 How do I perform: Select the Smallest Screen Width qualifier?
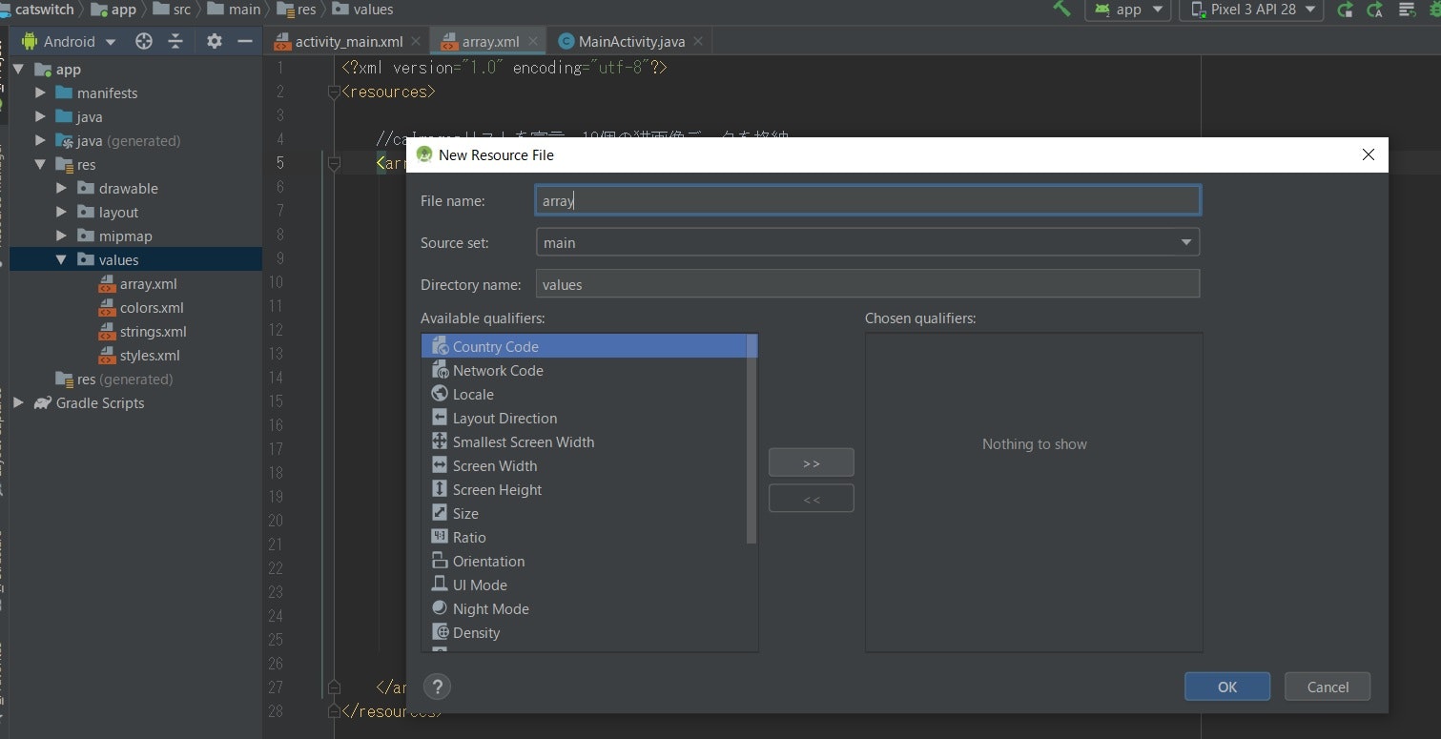585,441
